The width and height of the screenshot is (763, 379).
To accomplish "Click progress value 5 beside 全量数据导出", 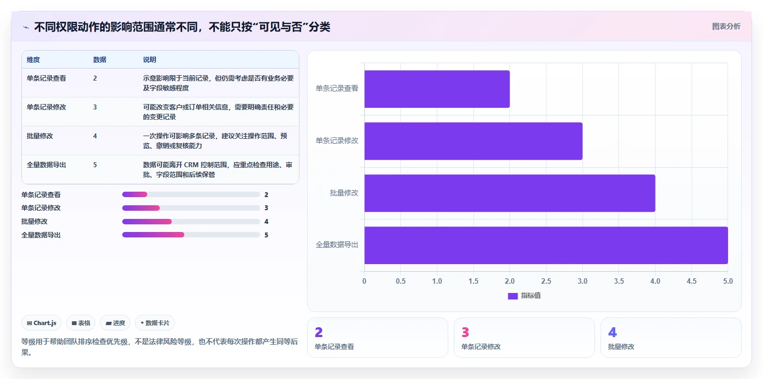I will coord(266,235).
